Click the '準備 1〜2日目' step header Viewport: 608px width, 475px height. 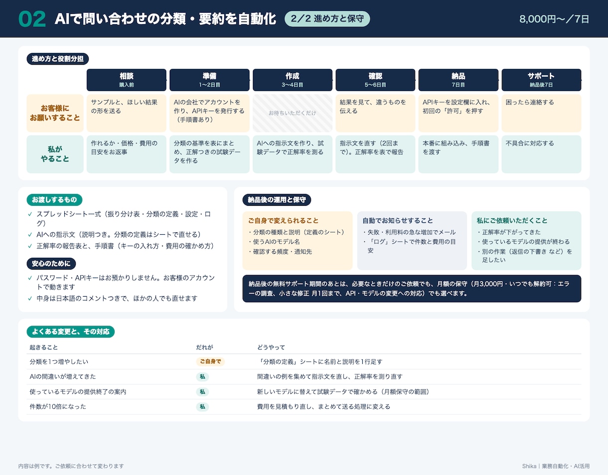click(209, 80)
